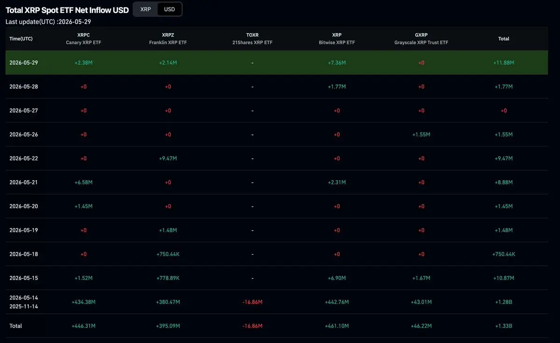Select the 2026-05-28 date cell

[24, 86]
